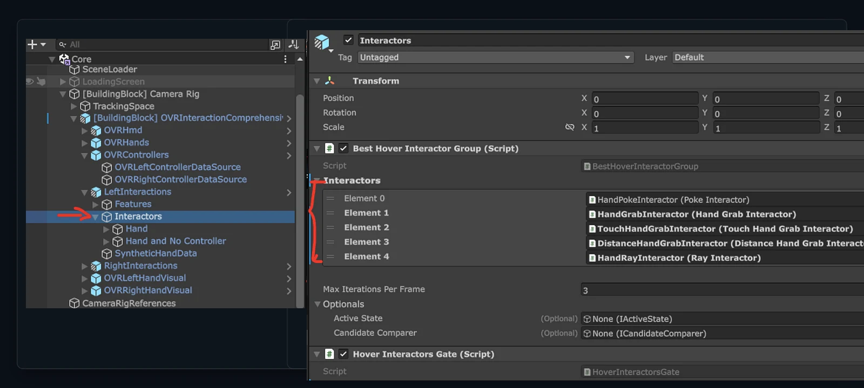Click the OVRRightHandVisual prefab icon
The width and height of the screenshot is (864, 388).
click(96, 290)
